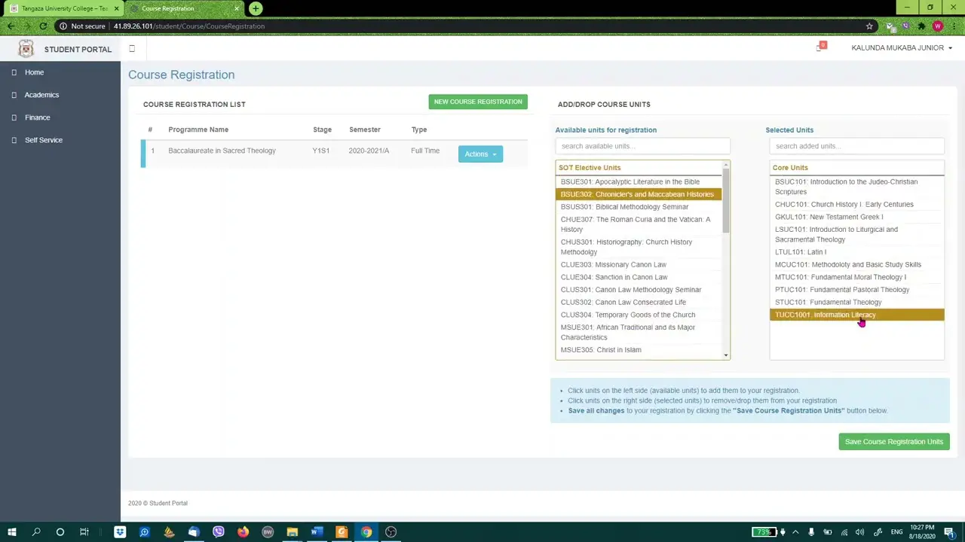Click the Finance sidebar icon
This screenshot has height=542, width=965.
point(14,117)
